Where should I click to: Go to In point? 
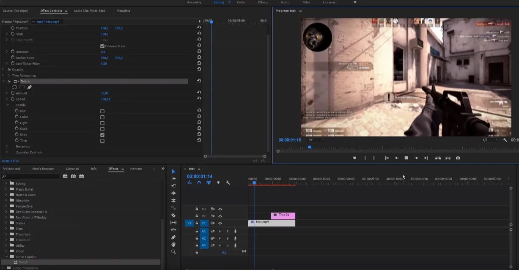(x=387, y=158)
